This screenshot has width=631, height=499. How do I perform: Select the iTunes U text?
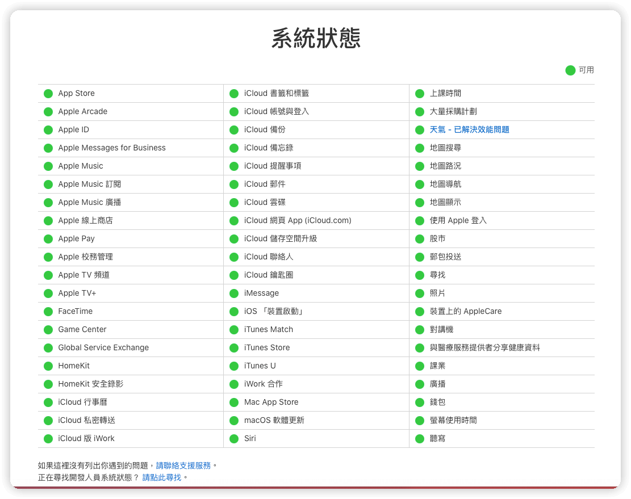point(260,366)
